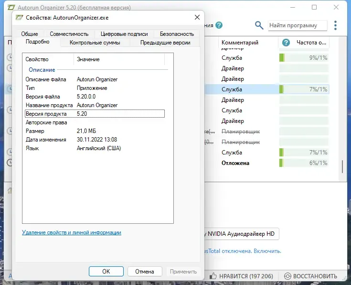Image resolution: width=351 pixels, height=285 pixels.
Task: Click help icon beside Частота column header
Action: click(286, 43)
